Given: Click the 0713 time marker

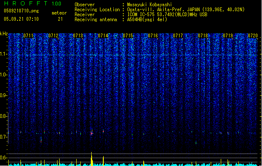Looking at the screenshot, I should [x=78, y=36].
